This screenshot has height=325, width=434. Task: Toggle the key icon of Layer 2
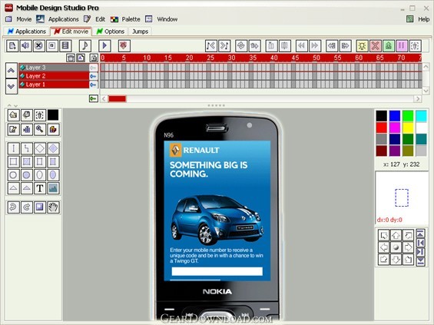click(x=94, y=76)
